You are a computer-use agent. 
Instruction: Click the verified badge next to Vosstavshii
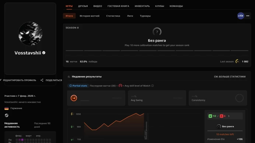pyautogui.click(x=44, y=53)
